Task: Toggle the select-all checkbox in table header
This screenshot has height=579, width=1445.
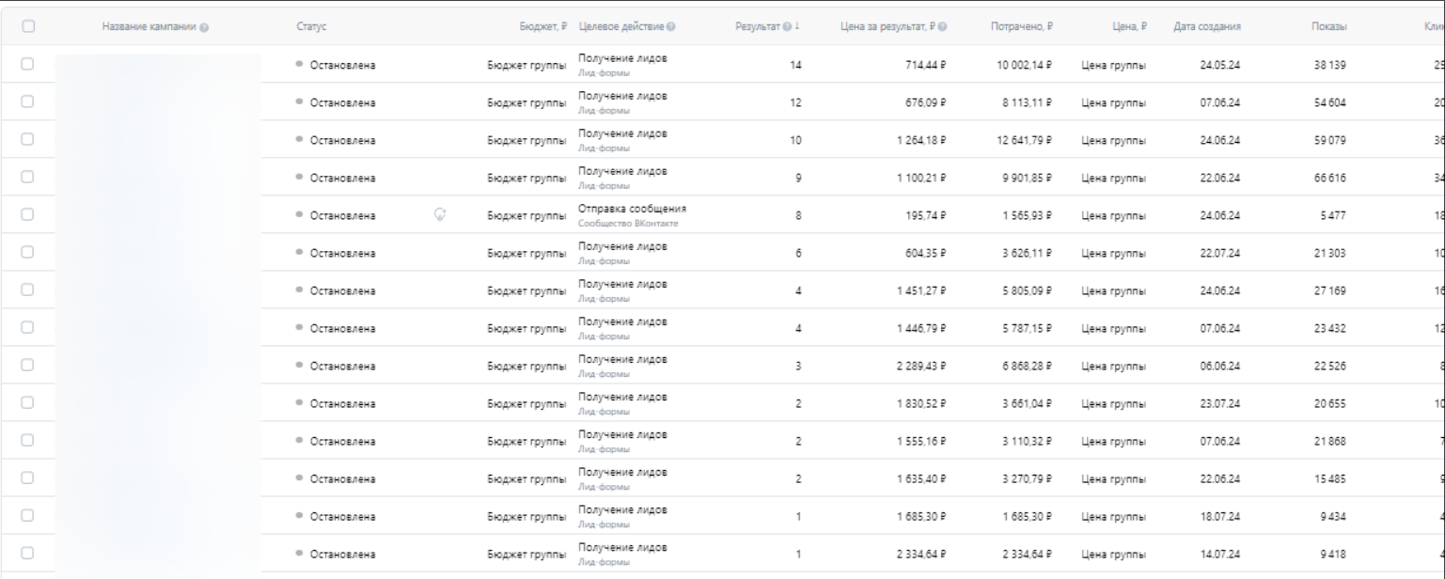Action: (27, 27)
